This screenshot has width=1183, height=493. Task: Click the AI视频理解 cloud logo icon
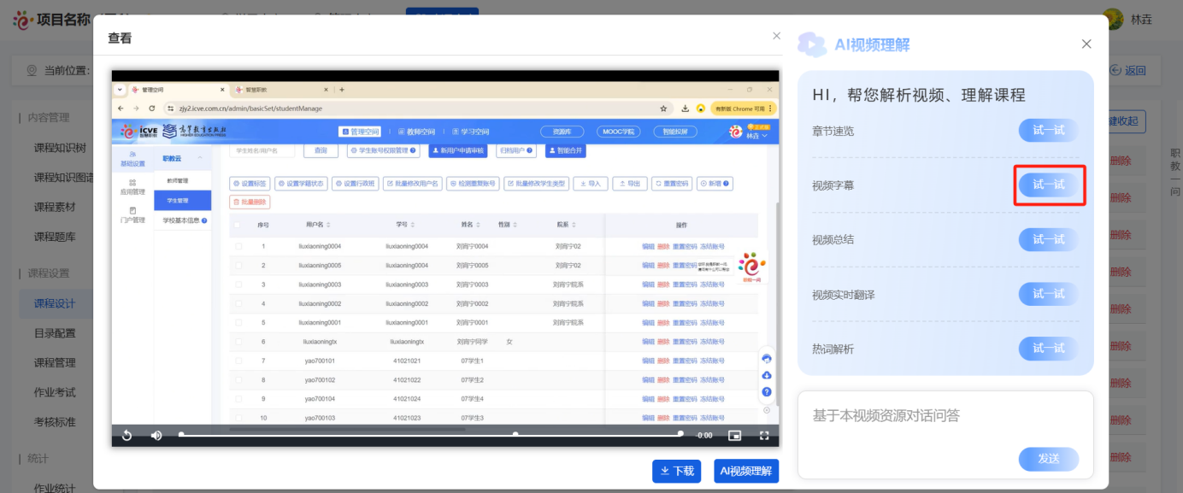pos(812,44)
